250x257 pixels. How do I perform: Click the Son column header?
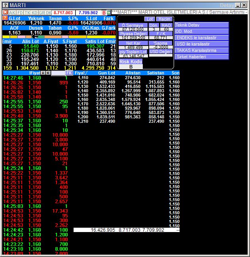(175, 73)
